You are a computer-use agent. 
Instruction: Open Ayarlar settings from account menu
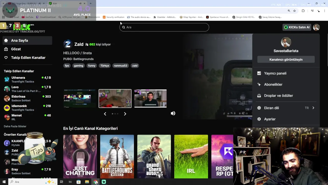click(x=270, y=119)
